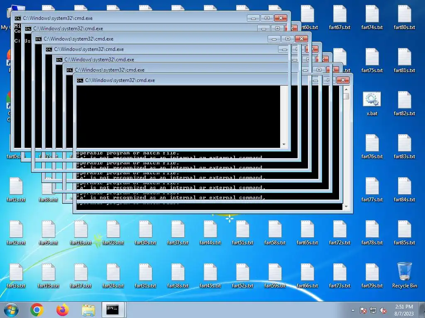
Task: Open system menu icon of topmost-positioned cmd window
Action: [17, 18]
